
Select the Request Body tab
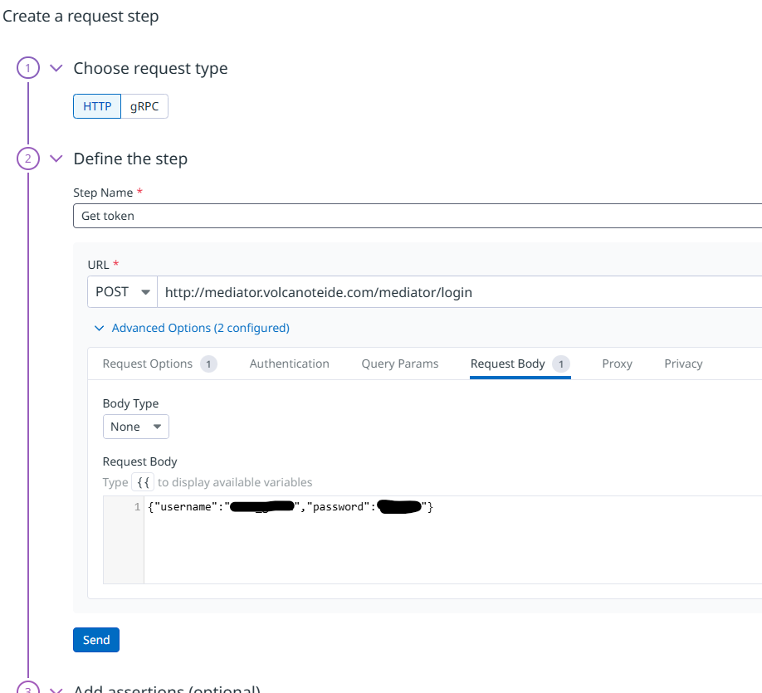508,364
